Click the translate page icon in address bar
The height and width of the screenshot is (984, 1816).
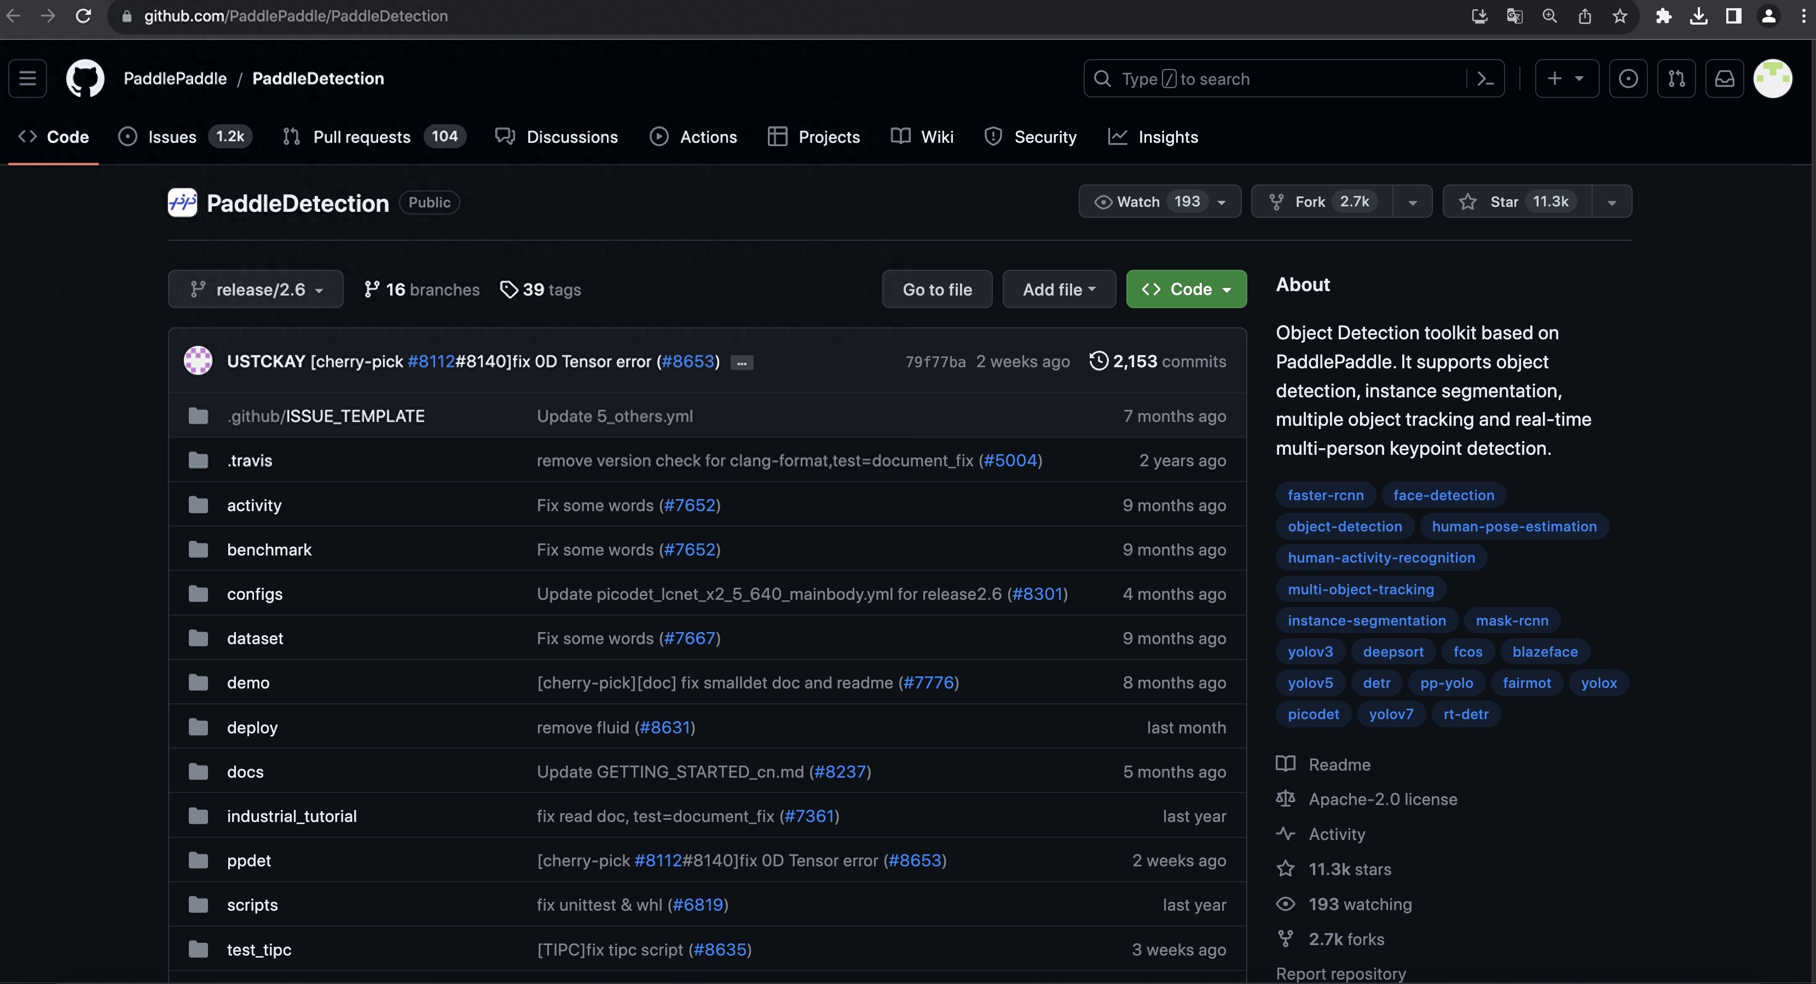(1514, 16)
